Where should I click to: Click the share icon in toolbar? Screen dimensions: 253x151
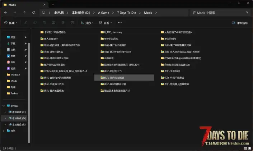tap(63, 23)
